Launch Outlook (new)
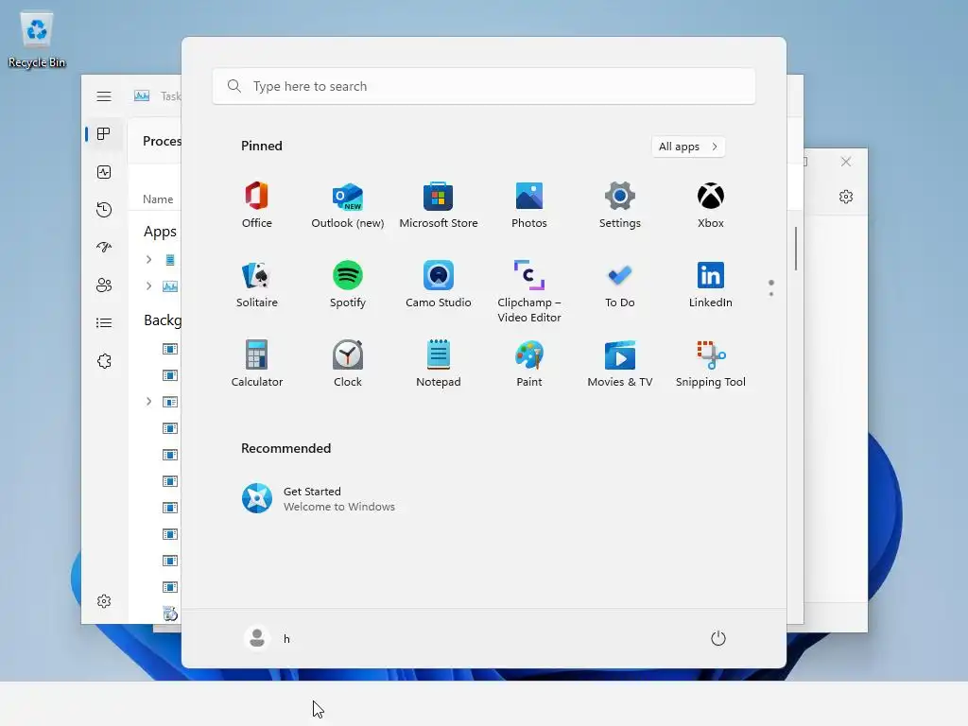This screenshot has height=726, width=968. click(348, 205)
